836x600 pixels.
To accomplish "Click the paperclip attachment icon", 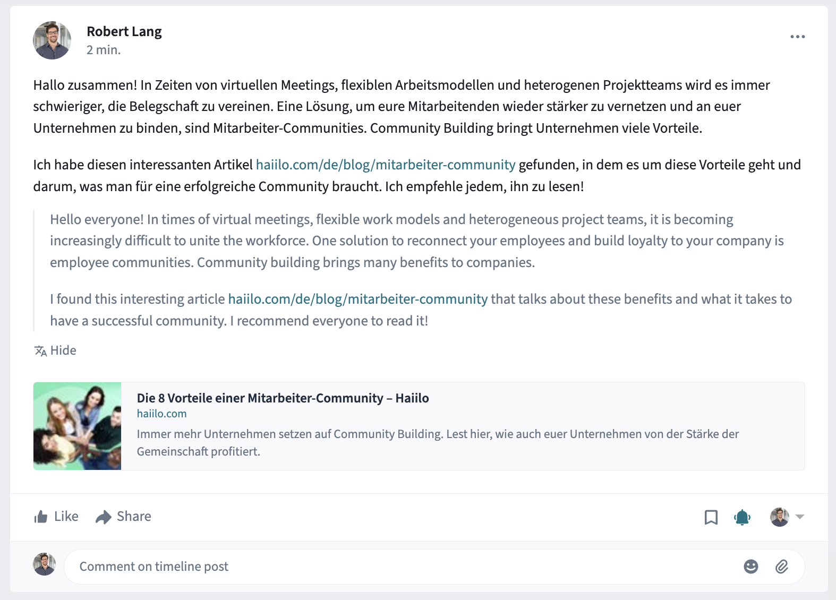I will pyautogui.click(x=781, y=567).
